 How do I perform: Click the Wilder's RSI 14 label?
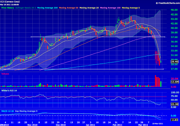point(9,91)
